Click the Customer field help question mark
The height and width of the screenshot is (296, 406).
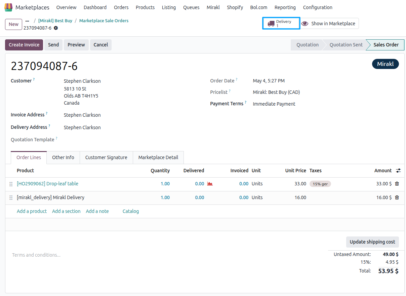click(x=34, y=79)
